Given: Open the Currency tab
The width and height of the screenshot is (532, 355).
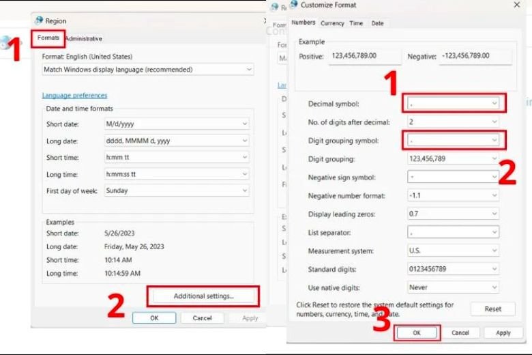Looking at the screenshot, I should coord(332,23).
